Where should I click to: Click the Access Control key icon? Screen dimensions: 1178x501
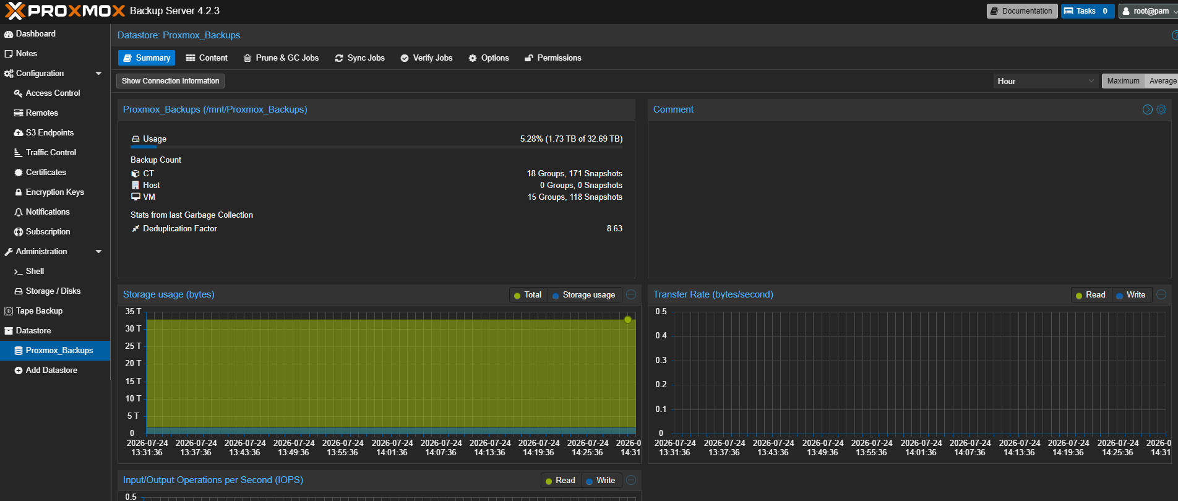pos(19,93)
